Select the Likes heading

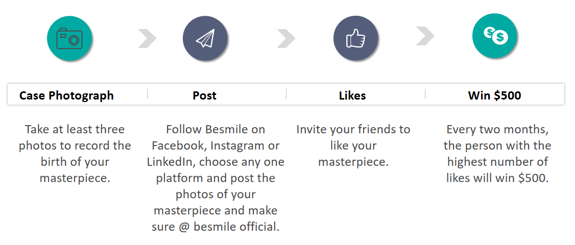(352, 96)
